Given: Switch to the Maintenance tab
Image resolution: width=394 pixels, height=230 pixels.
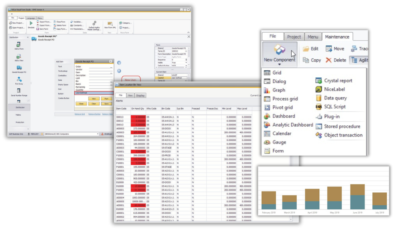Looking at the screenshot, I should coord(337,37).
